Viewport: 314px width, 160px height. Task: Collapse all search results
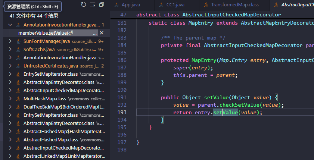click(102, 4)
